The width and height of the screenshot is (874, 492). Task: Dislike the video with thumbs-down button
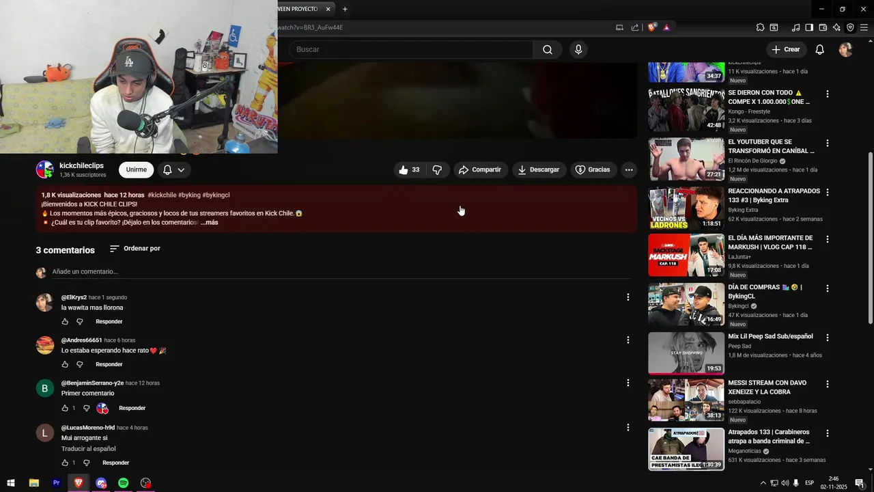click(438, 169)
